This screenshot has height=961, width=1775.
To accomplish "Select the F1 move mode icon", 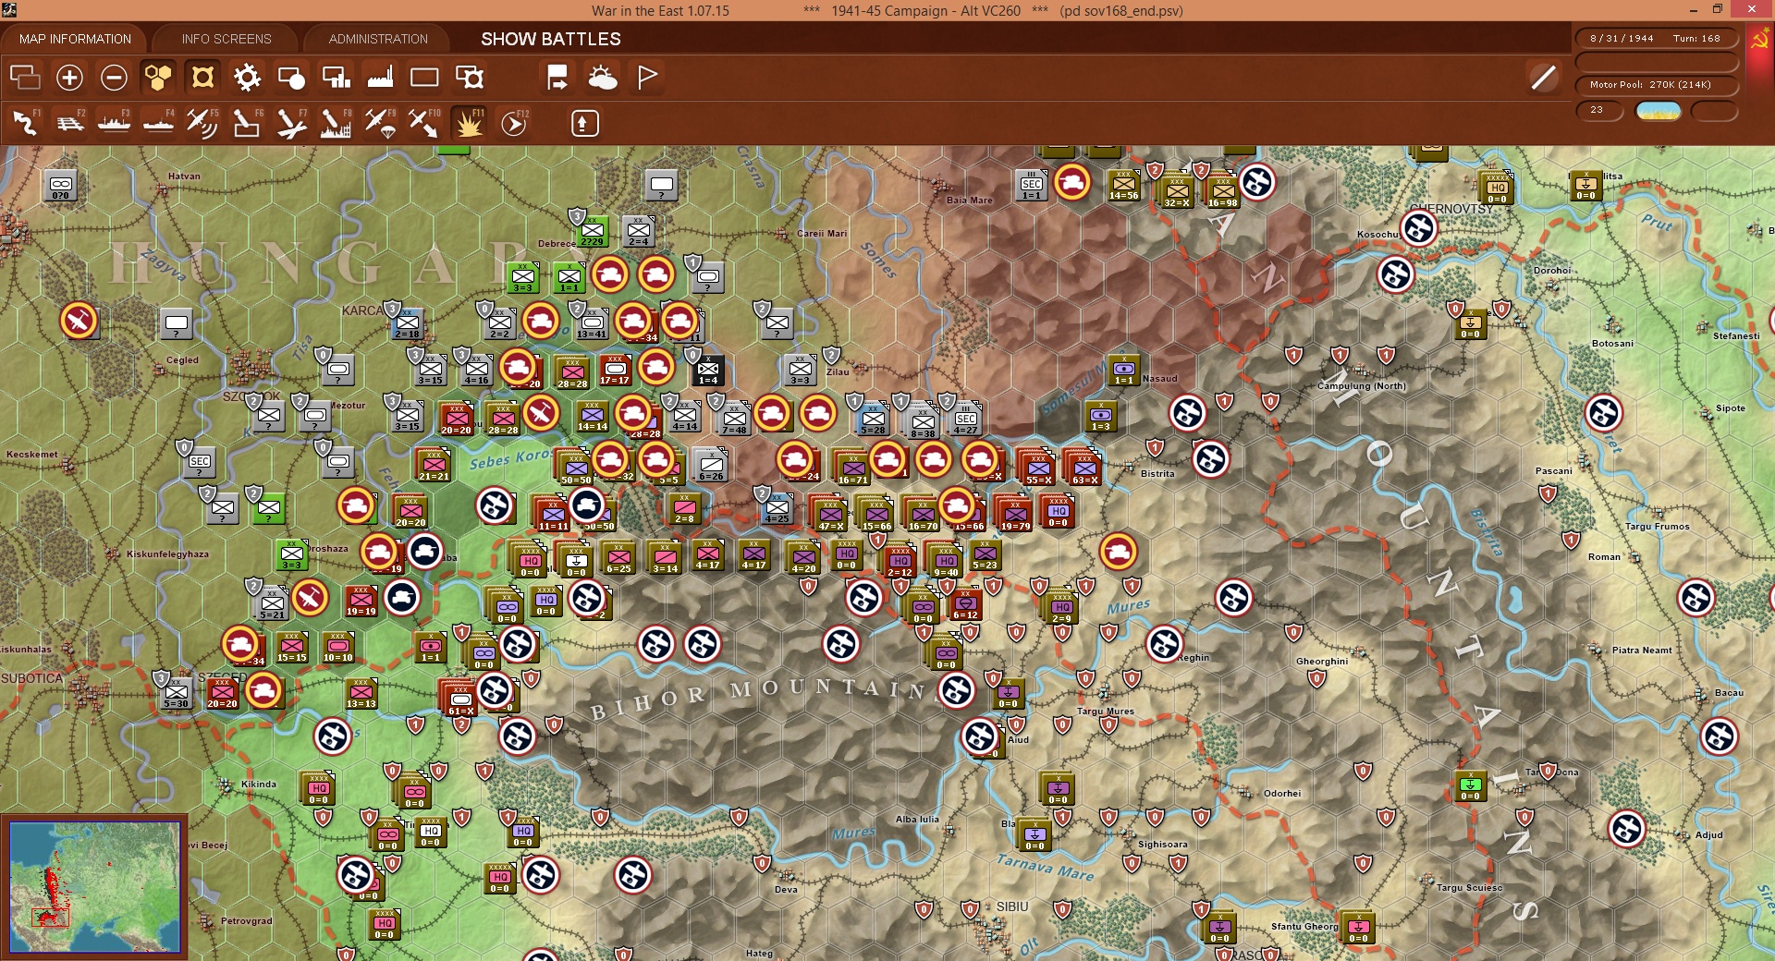I will pyautogui.click(x=25, y=123).
